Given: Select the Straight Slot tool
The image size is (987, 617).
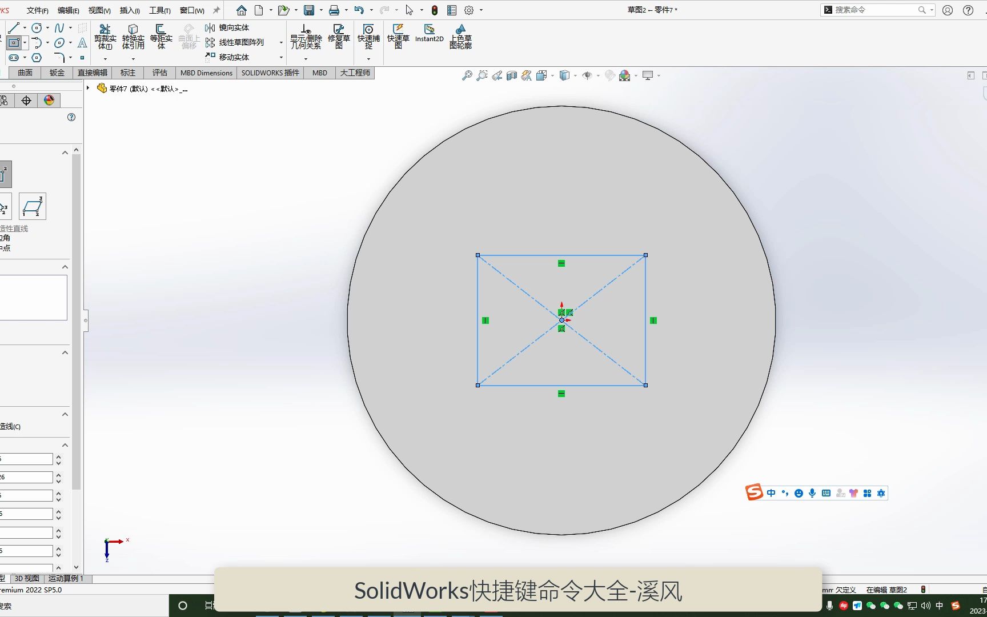Looking at the screenshot, I should coord(14,57).
